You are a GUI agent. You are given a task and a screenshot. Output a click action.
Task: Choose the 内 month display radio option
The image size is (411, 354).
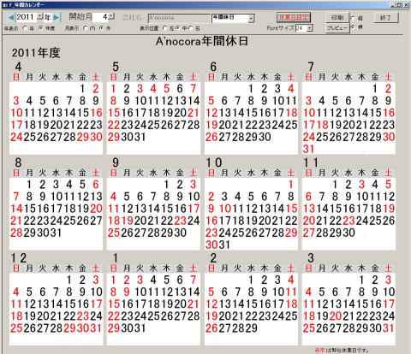click(86, 28)
